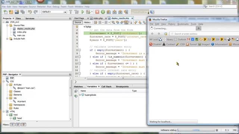This screenshot has width=239, height=134.
Task: Toggle highlight search icon in editor toolbar
Action: coord(126,22)
